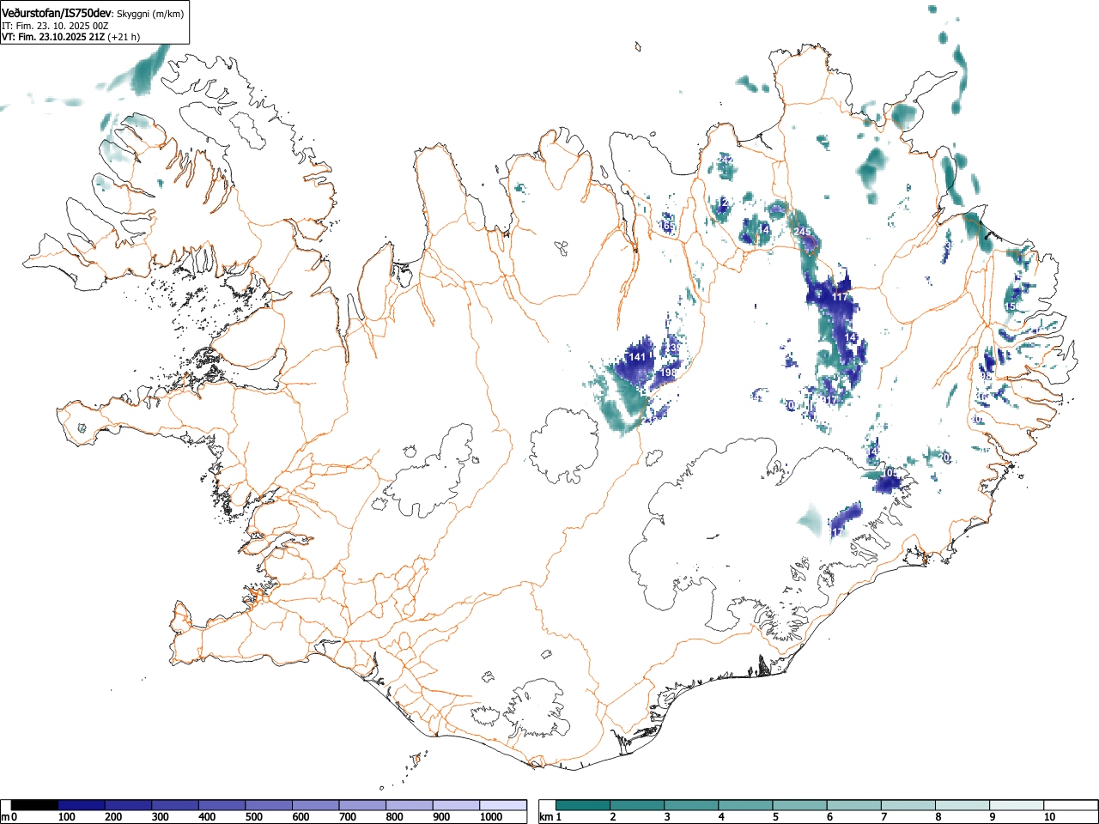
Task: Click the '7' tick in the km legend
Action: point(883,817)
